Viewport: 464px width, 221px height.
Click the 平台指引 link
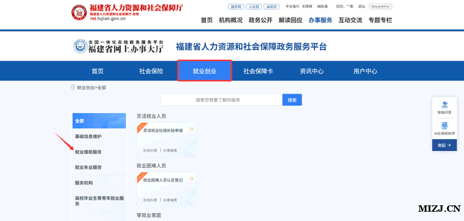pyautogui.click(x=293, y=6)
